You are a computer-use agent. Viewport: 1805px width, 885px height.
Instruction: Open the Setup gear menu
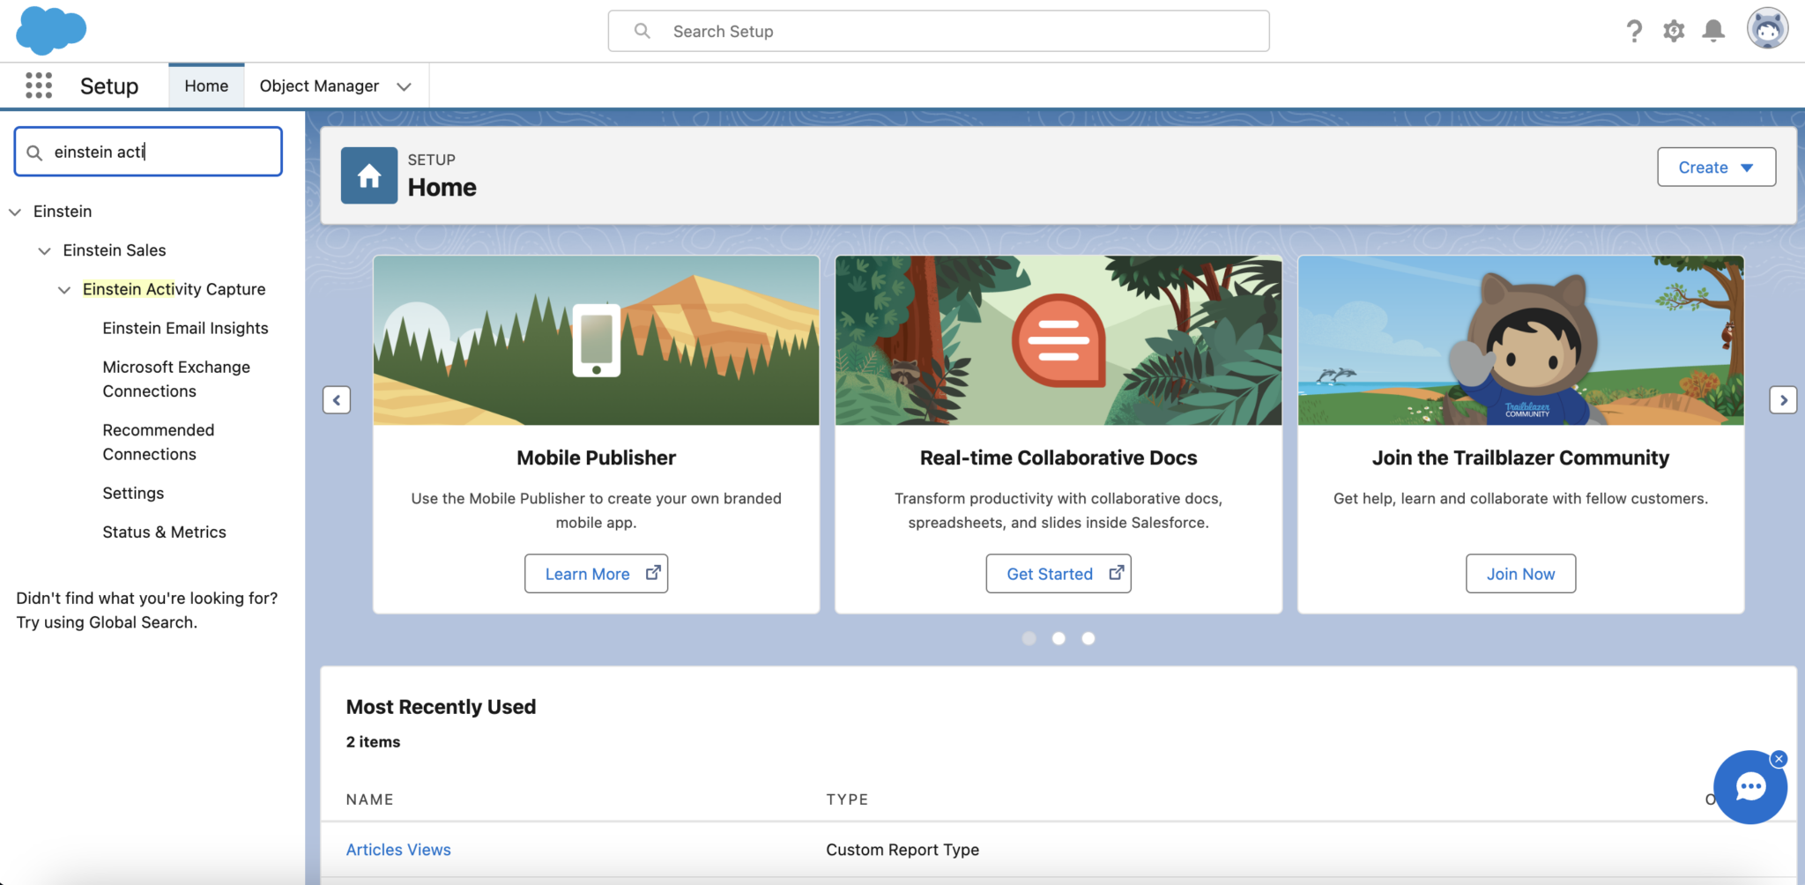[1674, 32]
